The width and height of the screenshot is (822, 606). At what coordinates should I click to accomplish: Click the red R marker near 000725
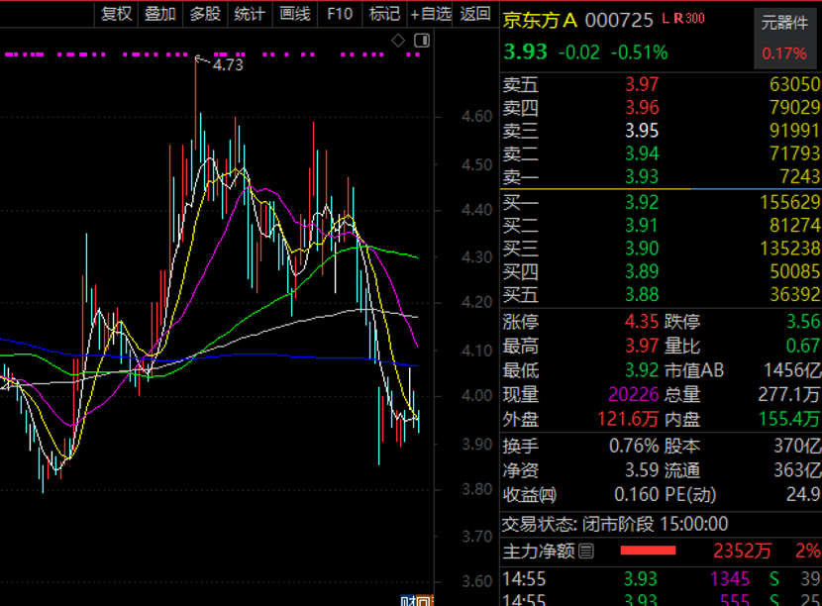(x=677, y=19)
